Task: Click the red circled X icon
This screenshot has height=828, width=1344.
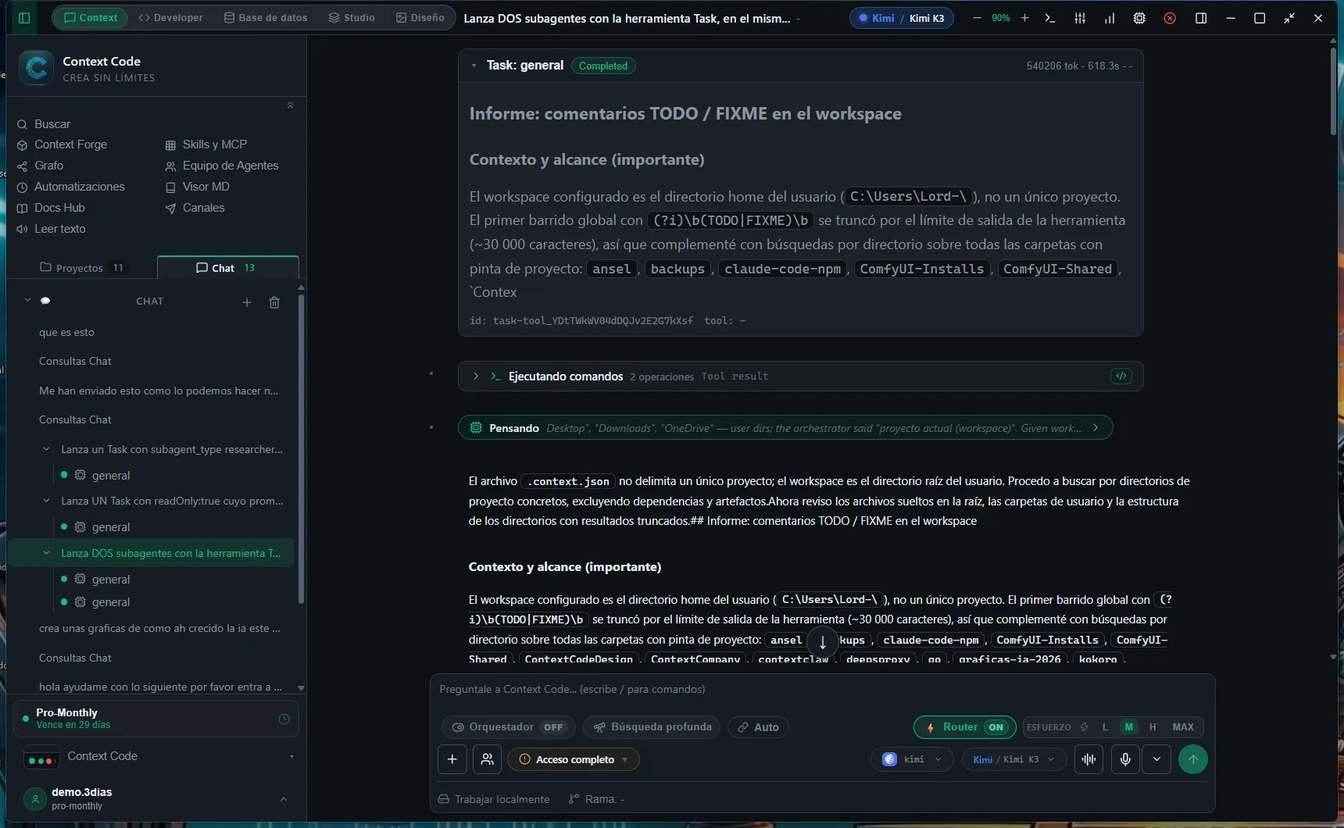Action: pyautogui.click(x=1170, y=18)
